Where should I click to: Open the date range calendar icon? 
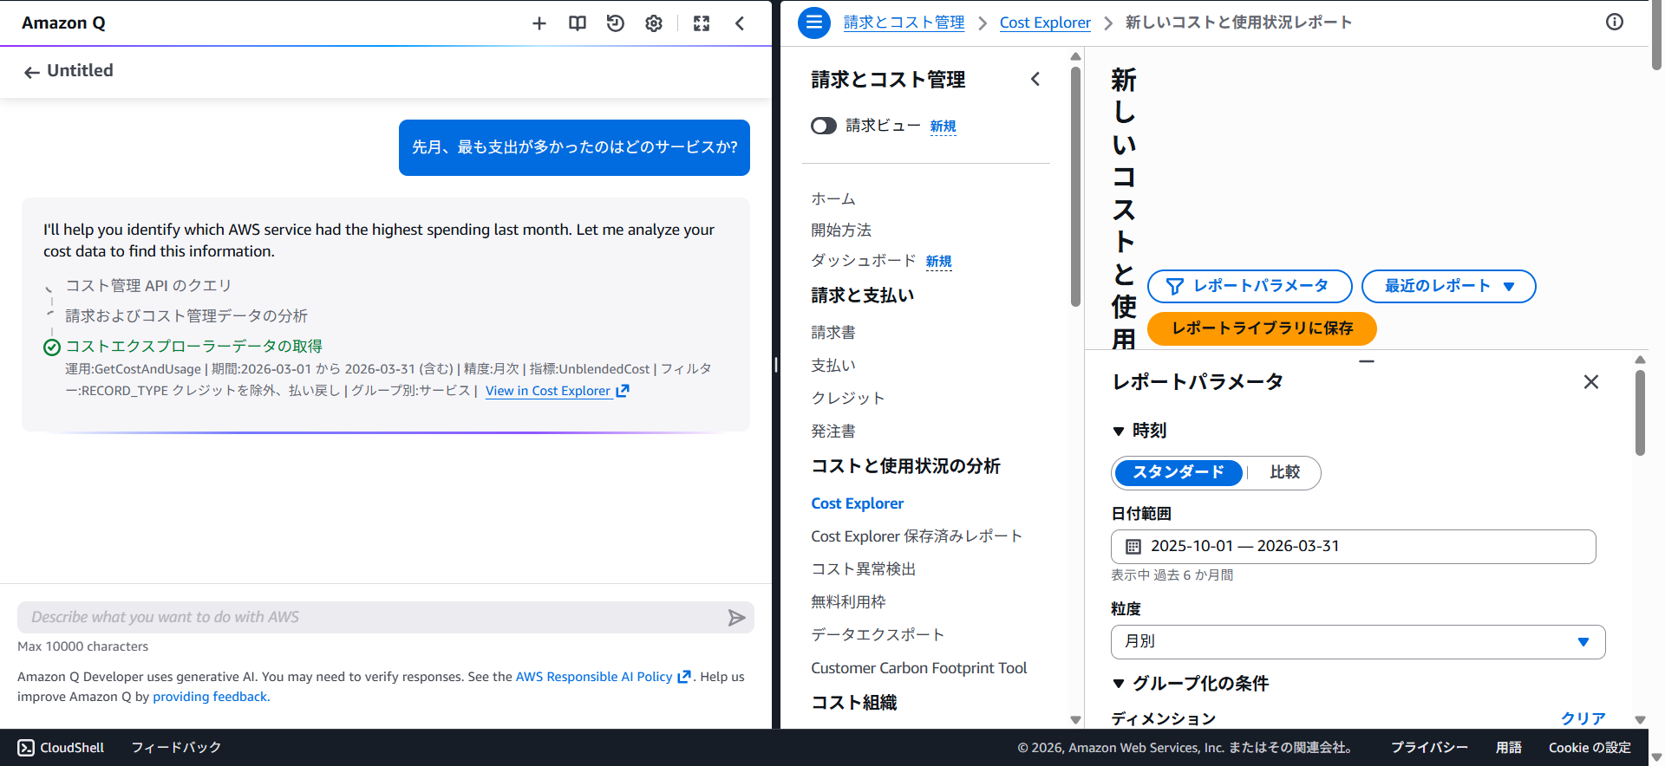coord(1133,547)
